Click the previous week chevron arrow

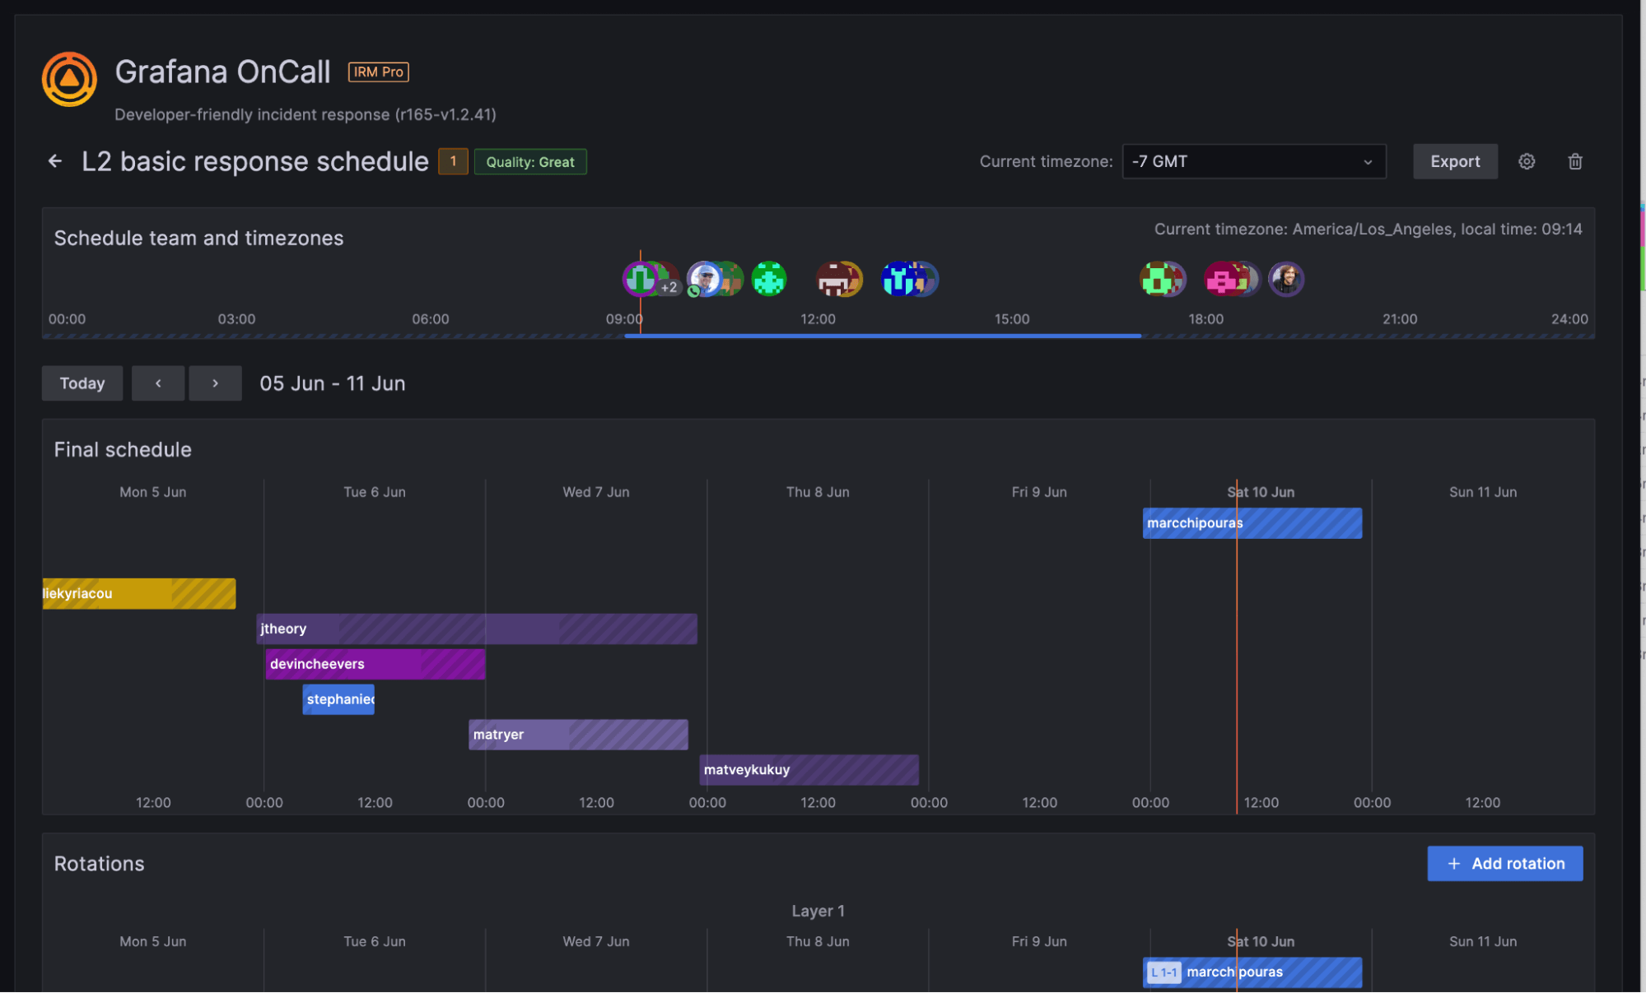pyautogui.click(x=158, y=383)
